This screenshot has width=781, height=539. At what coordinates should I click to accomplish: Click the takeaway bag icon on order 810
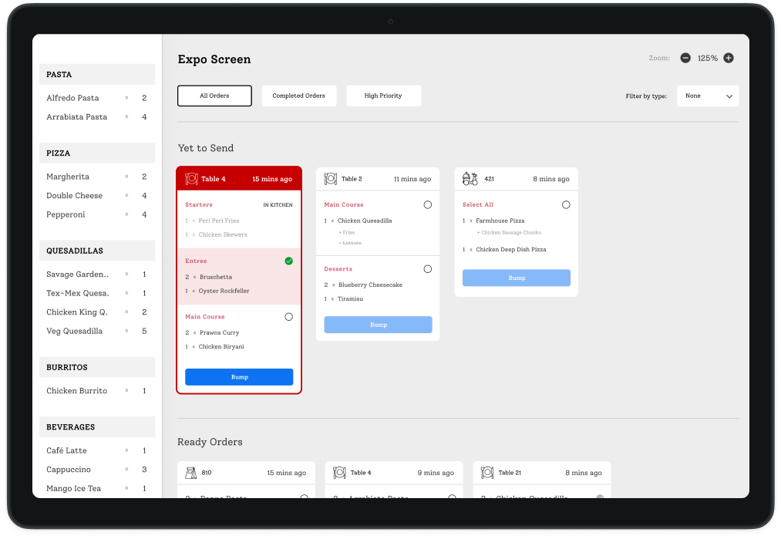coord(191,473)
